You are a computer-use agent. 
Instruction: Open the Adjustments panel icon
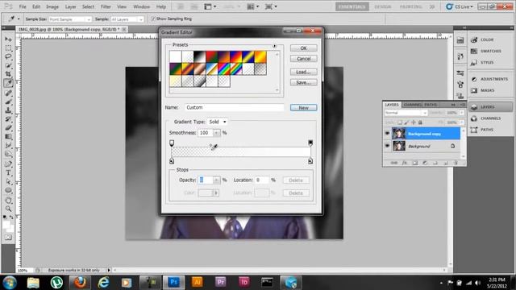click(474, 79)
